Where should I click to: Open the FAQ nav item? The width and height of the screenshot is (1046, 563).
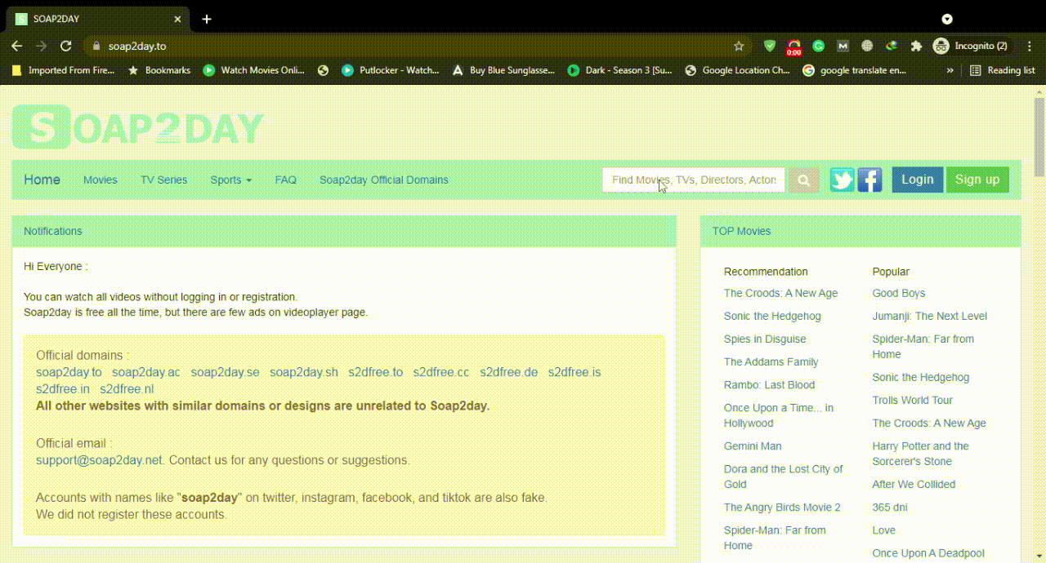click(x=286, y=180)
